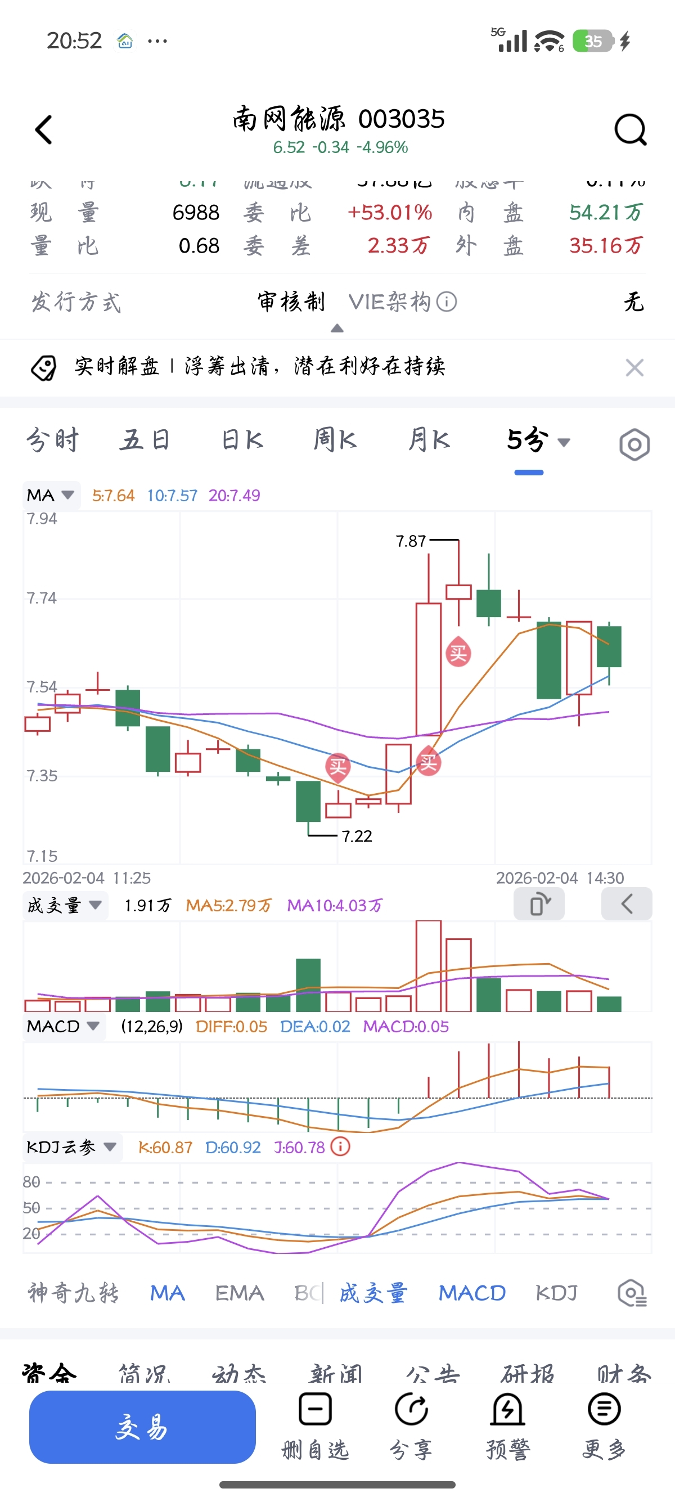Tap the tallest red volume bar
Viewport: 675px width, 1502px height.
pyautogui.click(x=429, y=965)
